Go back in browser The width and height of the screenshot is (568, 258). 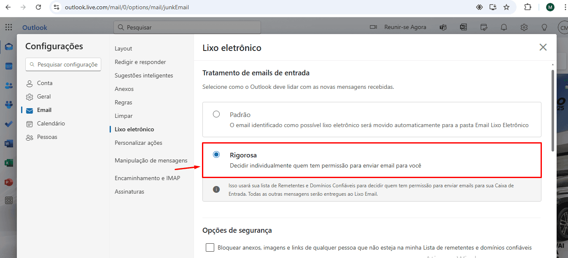(x=8, y=7)
